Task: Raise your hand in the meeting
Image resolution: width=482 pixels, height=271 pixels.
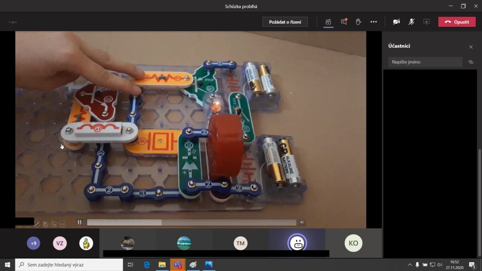Action: point(358,22)
